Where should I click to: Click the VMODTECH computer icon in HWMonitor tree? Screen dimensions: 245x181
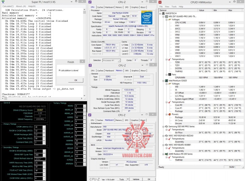(163, 13)
